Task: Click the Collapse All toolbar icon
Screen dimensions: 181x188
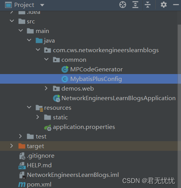Action: (x=148, y=5)
